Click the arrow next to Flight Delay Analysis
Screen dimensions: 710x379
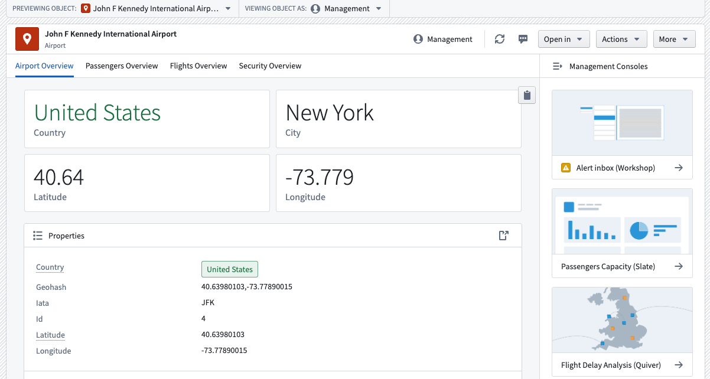click(679, 365)
